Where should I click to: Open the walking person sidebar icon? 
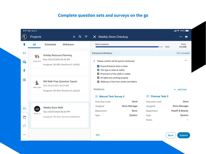[24, 71]
